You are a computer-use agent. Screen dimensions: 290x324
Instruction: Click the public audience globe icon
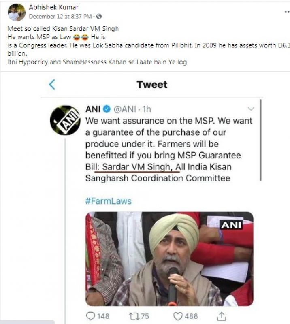tap(99, 17)
